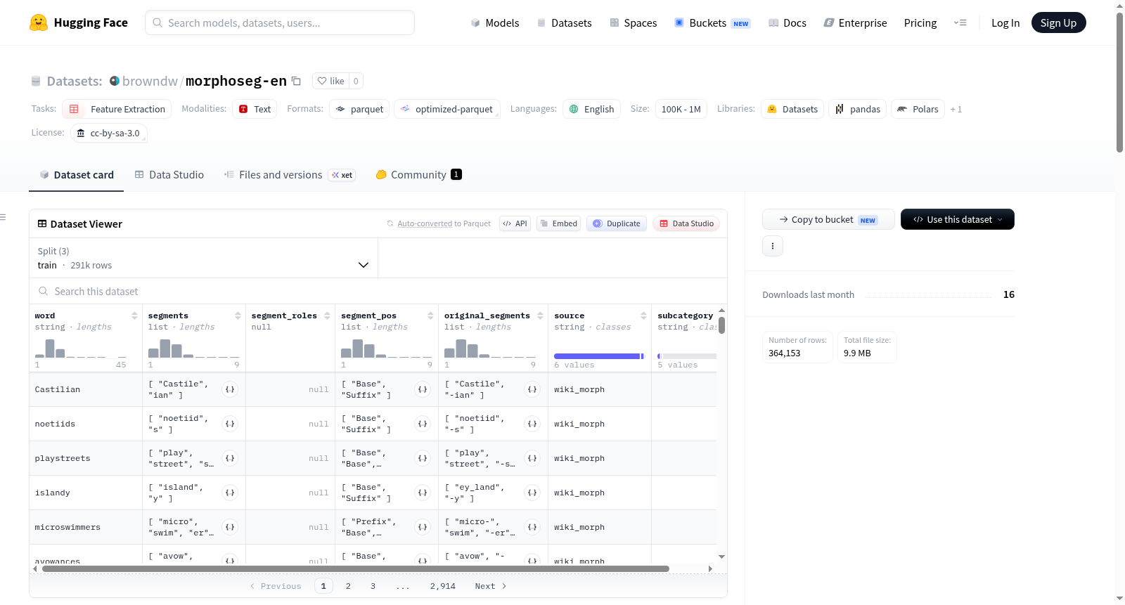Click the Embed button
The height and width of the screenshot is (605, 1125).
558,223
